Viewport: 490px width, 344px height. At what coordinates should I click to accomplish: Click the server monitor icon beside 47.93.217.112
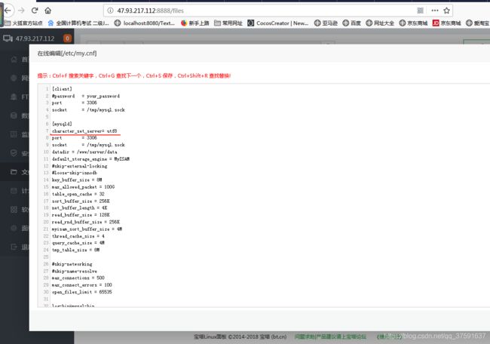pyautogui.click(x=8, y=38)
